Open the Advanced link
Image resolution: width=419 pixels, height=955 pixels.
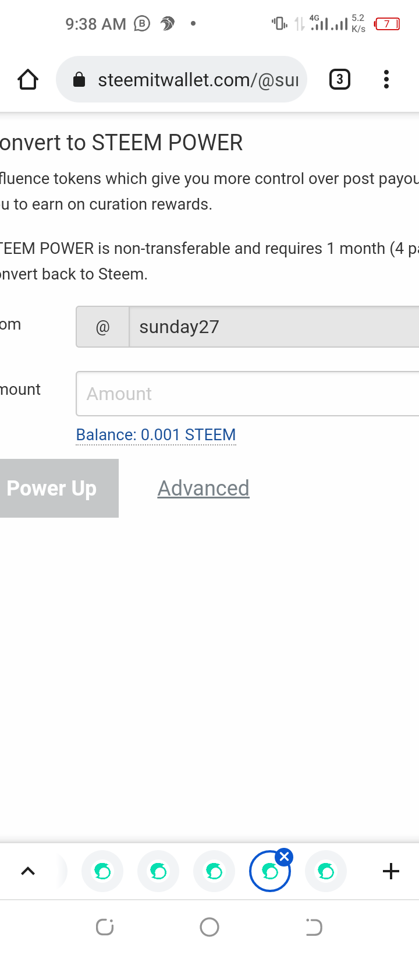pos(203,488)
